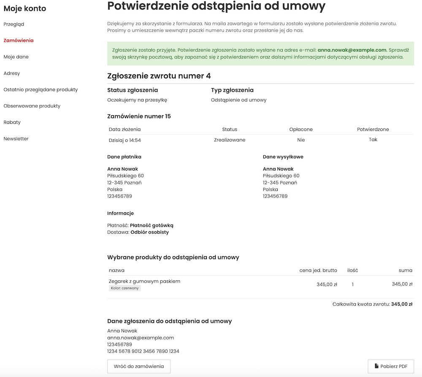The image size is (422, 377).
Task: Click total refund amount 345,00 zł
Action: click(402, 304)
